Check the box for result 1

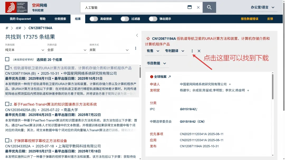(x=7, y=68)
